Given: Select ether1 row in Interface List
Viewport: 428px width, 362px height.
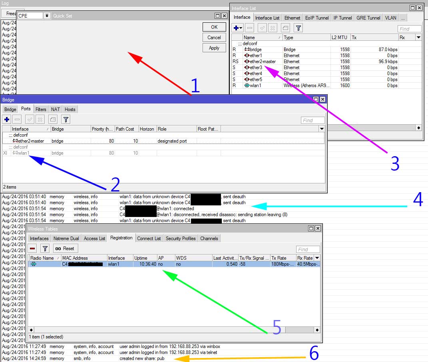Looking at the screenshot, I should point(326,56).
